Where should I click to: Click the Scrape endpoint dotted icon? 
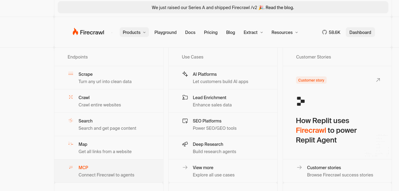click(x=71, y=74)
